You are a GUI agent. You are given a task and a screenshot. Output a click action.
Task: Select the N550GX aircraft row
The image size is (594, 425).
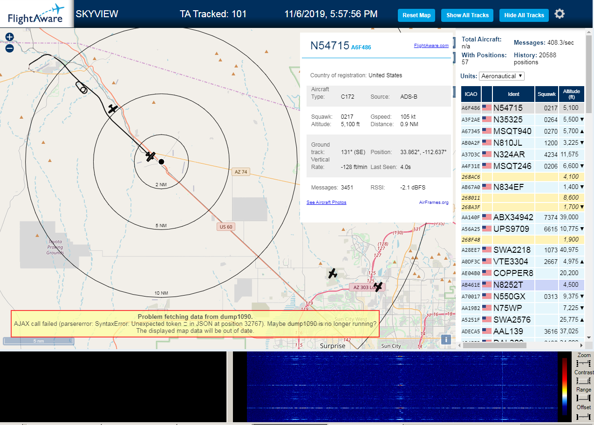pyautogui.click(x=523, y=296)
